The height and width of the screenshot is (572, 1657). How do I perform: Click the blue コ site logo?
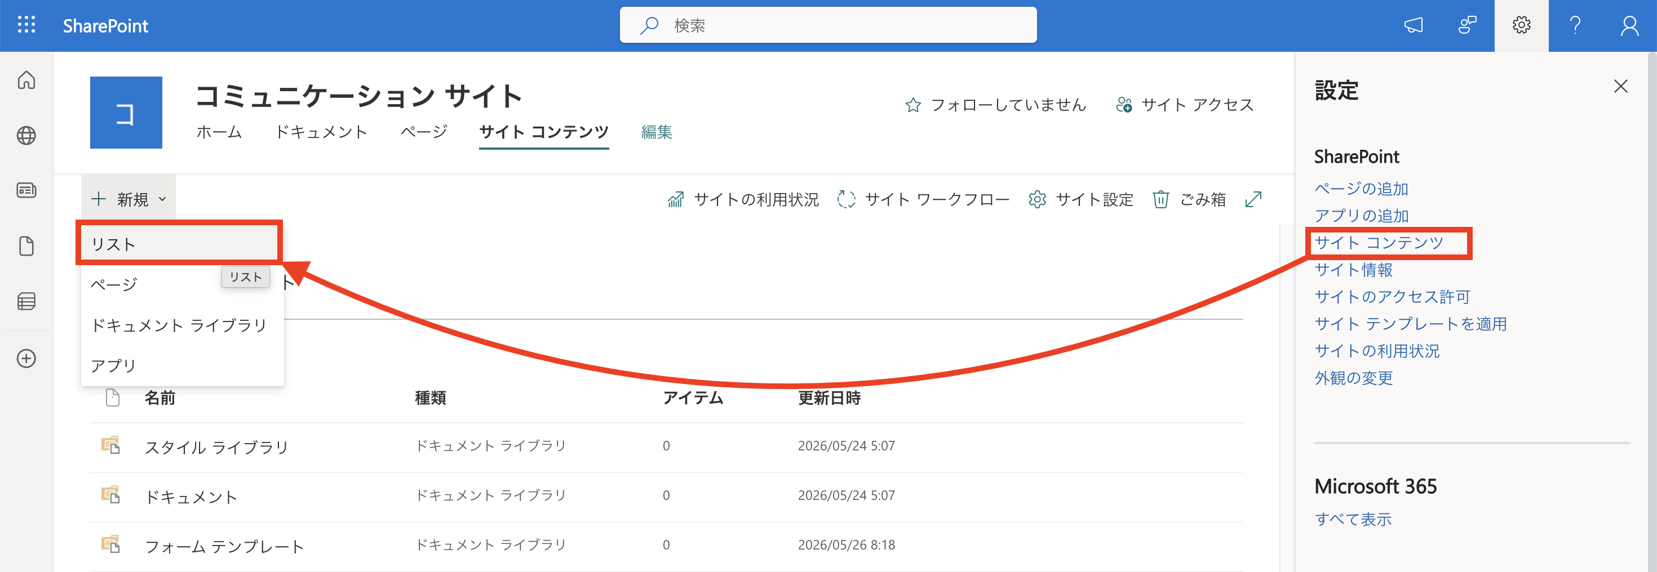pyautogui.click(x=126, y=113)
